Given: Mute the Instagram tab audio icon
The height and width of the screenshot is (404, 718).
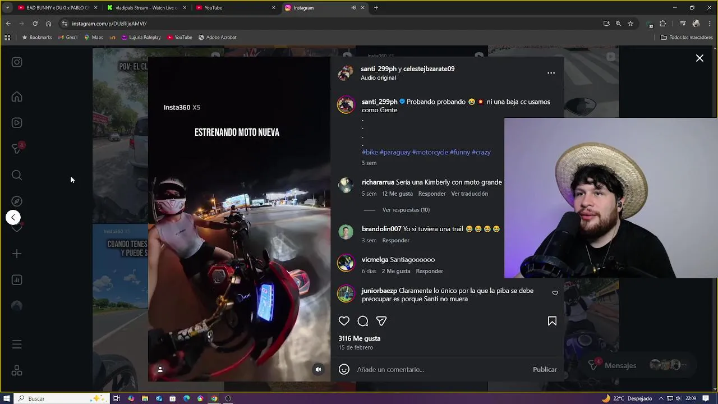Looking at the screenshot, I should click(x=353, y=8).
